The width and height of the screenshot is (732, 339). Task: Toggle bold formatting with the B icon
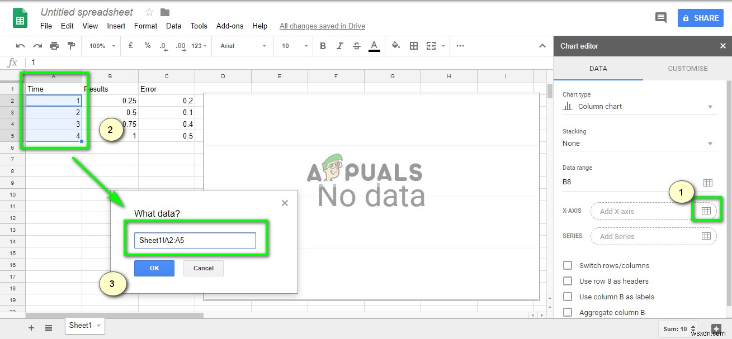pos(323,46)
